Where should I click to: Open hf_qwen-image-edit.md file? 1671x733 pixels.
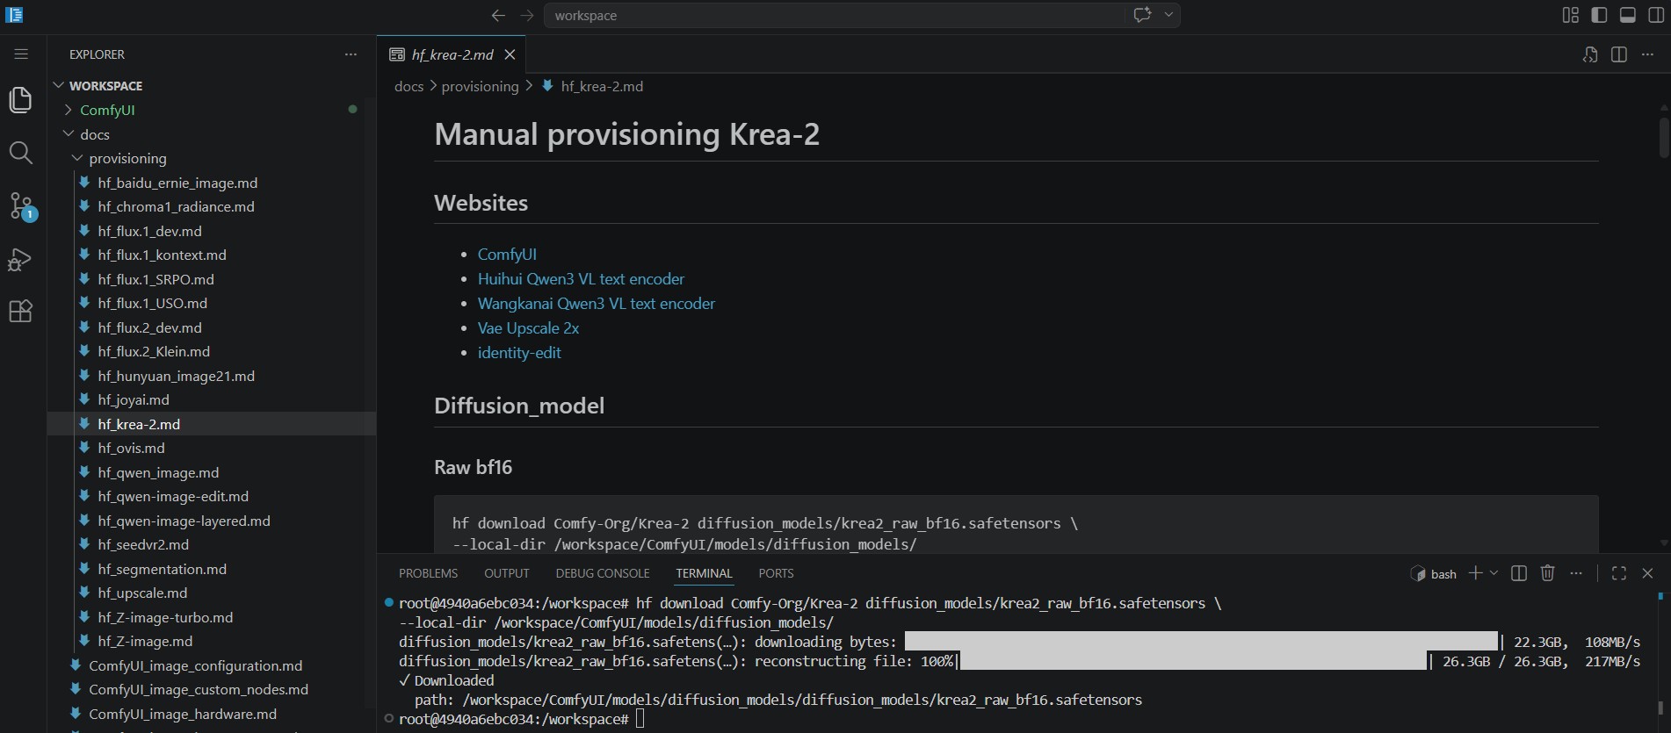173,496
